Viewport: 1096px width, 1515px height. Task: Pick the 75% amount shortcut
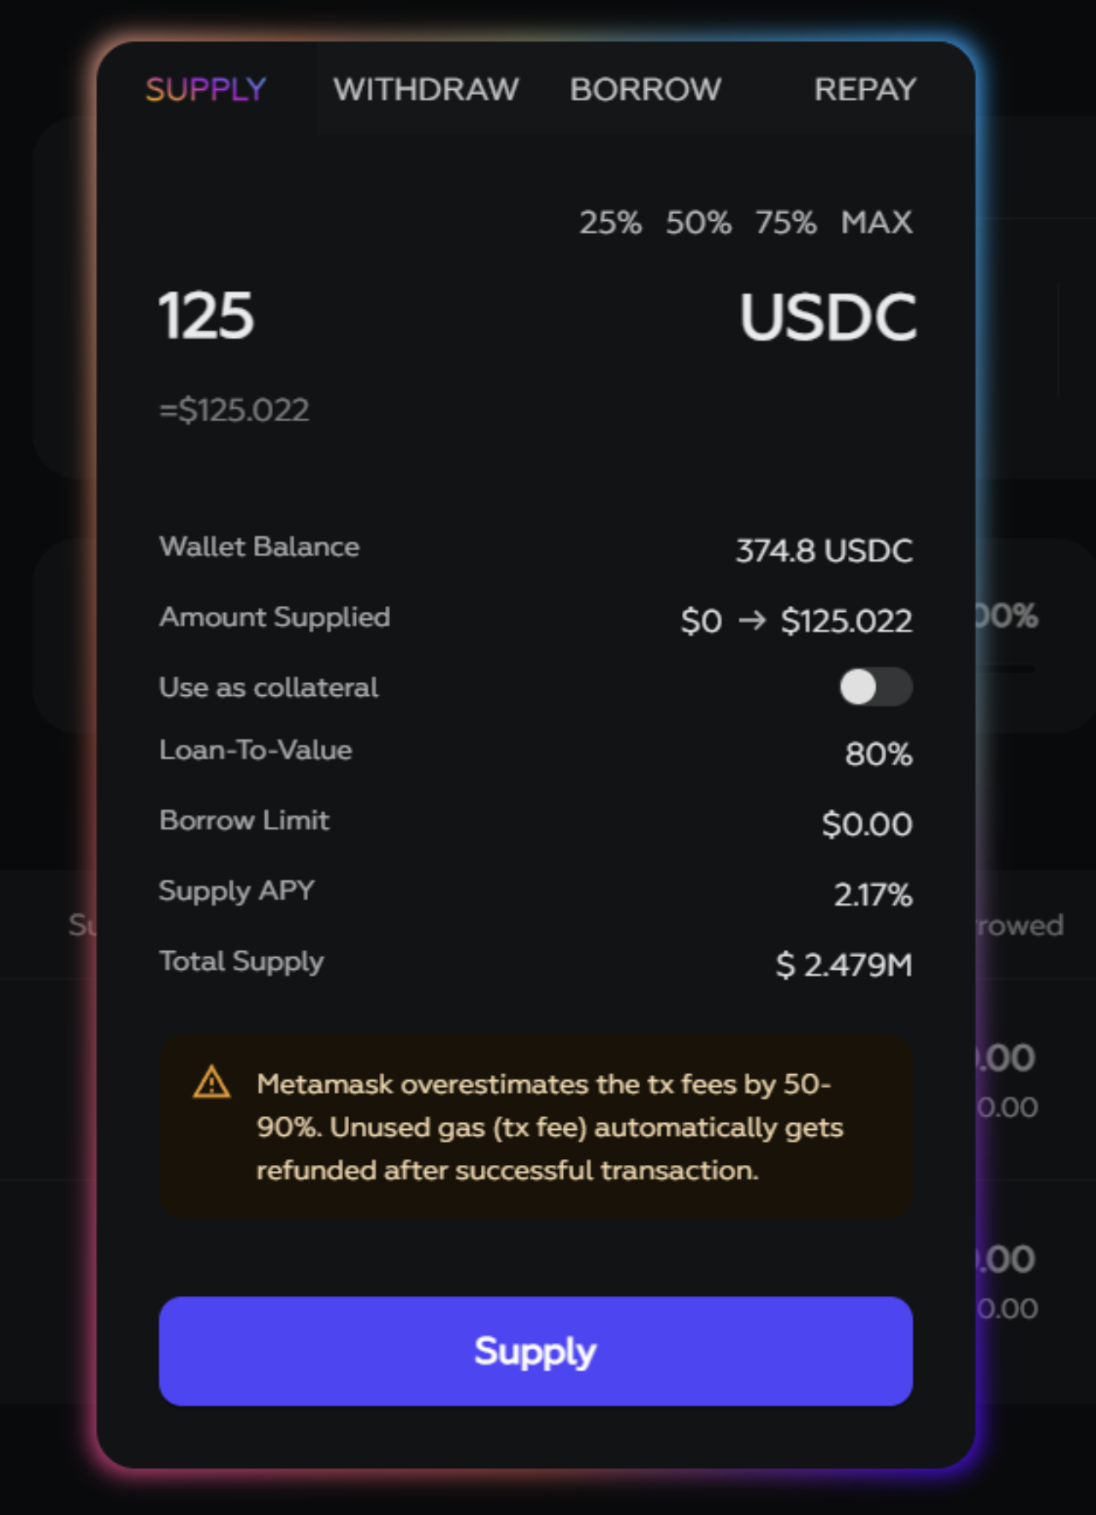tap(785, 223)
